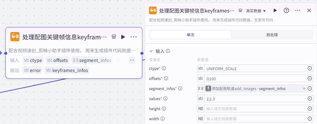This screenshot has width=317, height=124.
Task: Click the ctype input chip on the node
Action: pyautogui.click(x=33, y=60)
